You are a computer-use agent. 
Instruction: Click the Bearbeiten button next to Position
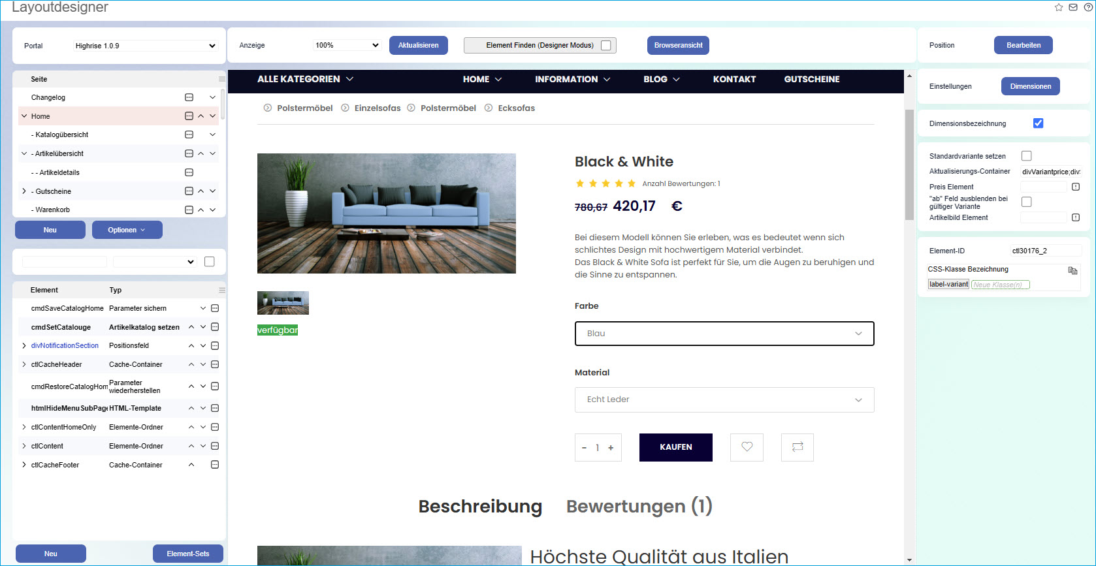[x=1023, y=45]
